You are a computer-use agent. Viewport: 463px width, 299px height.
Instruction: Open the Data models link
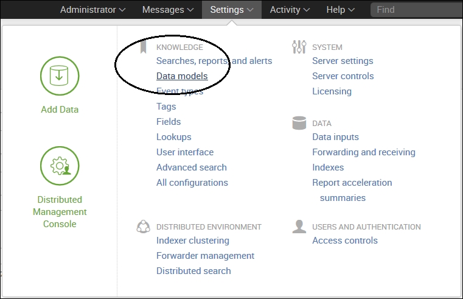182,76
